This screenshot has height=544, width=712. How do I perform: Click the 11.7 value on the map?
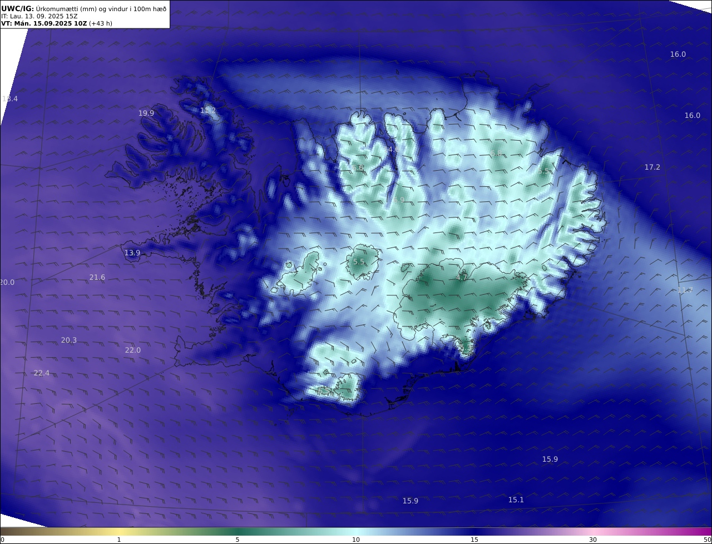pos(685,290)
